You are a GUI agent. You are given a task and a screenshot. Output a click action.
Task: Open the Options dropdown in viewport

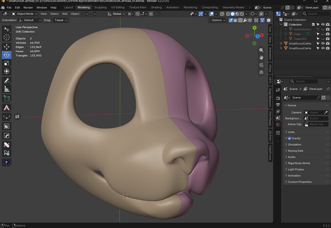click(218, 20)
